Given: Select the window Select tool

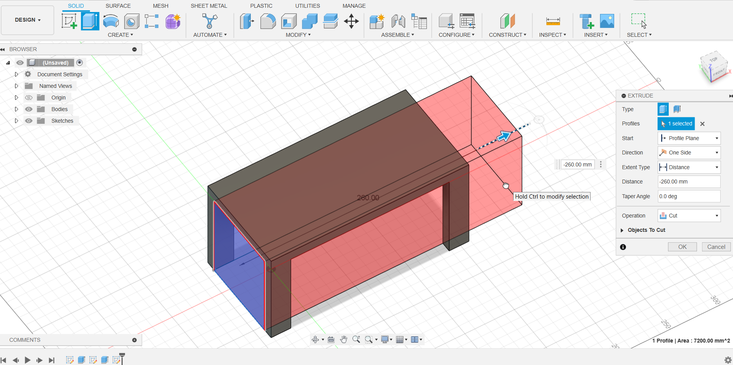Looking at the screenshot, I should [x=639, y=21].
